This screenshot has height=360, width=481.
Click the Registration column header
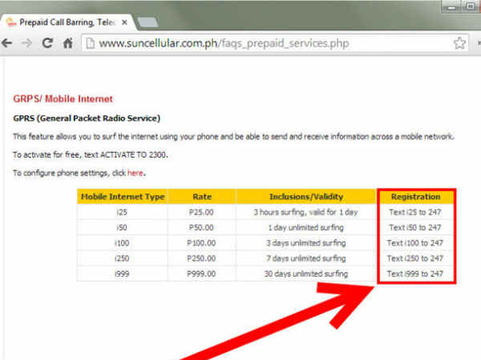coord(415,197)
